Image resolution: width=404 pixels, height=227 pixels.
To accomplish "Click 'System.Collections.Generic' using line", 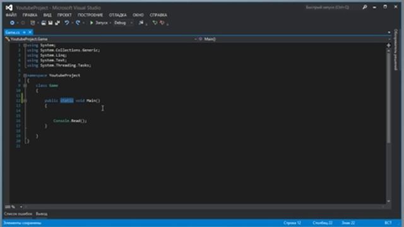I will pos(70,50).
